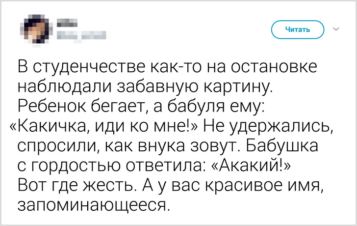Expand the tweet options chevron
357x226 pixels.
(x=336, y=29)
